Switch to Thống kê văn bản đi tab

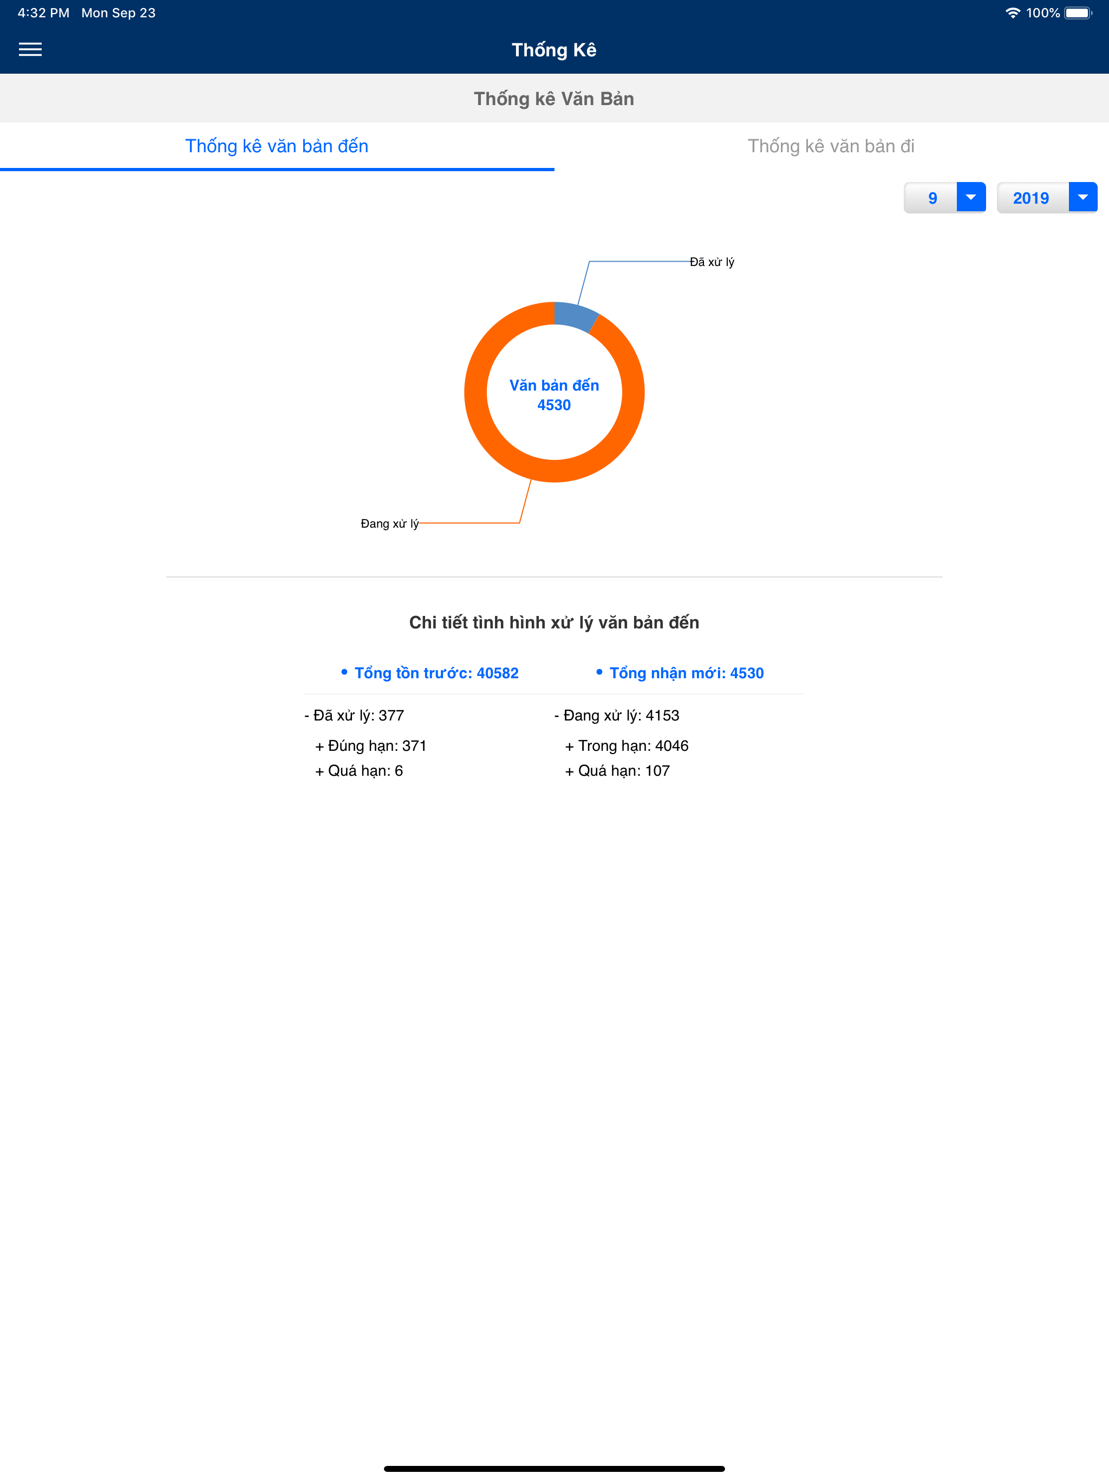pyautogui.click(x=831, y=146)
